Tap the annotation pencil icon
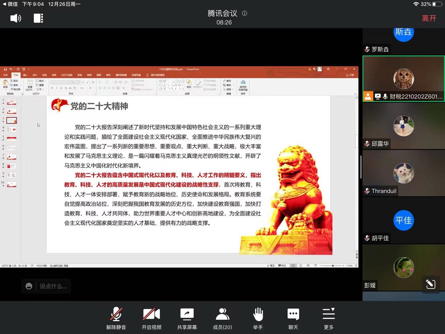Screen dimensions: 445x334 [430, 284]
